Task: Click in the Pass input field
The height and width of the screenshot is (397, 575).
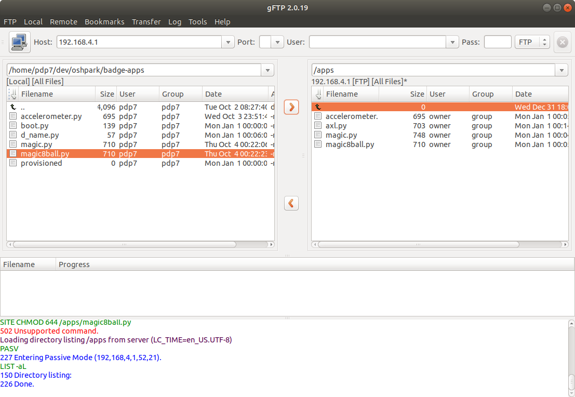Action: pos(497,42)
